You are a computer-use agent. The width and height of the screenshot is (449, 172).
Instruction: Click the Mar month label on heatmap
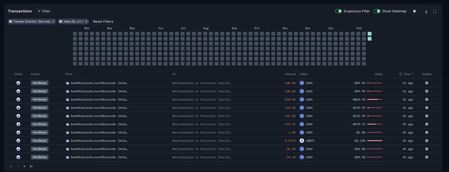87,28
